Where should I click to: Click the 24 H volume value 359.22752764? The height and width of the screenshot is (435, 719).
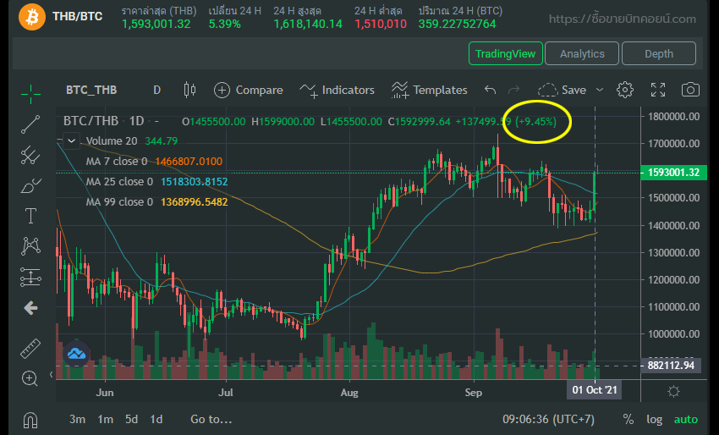457,24
